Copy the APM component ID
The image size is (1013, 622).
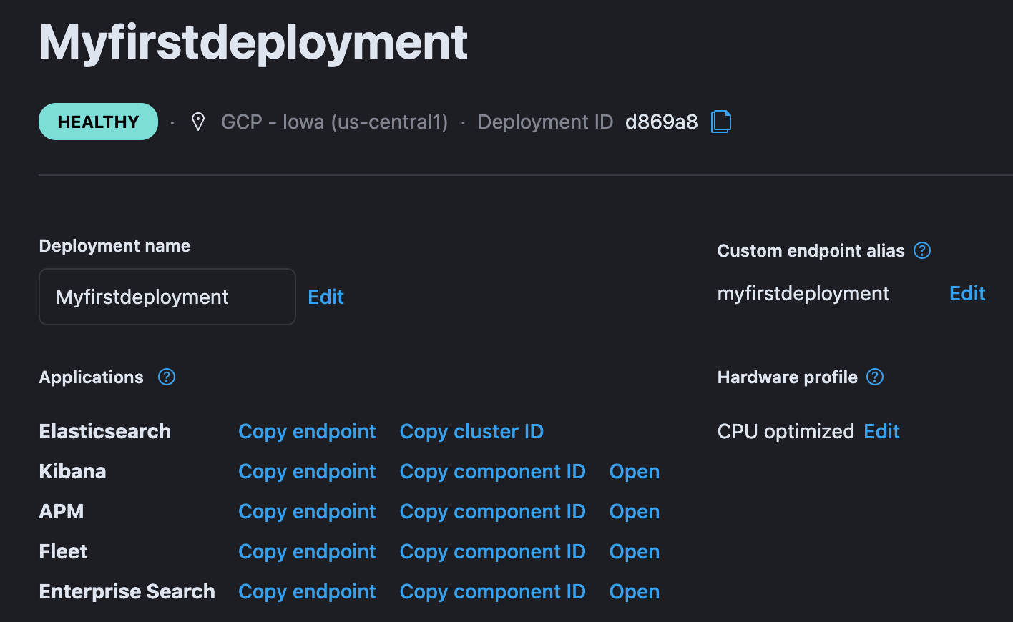[x=492, y=511]
